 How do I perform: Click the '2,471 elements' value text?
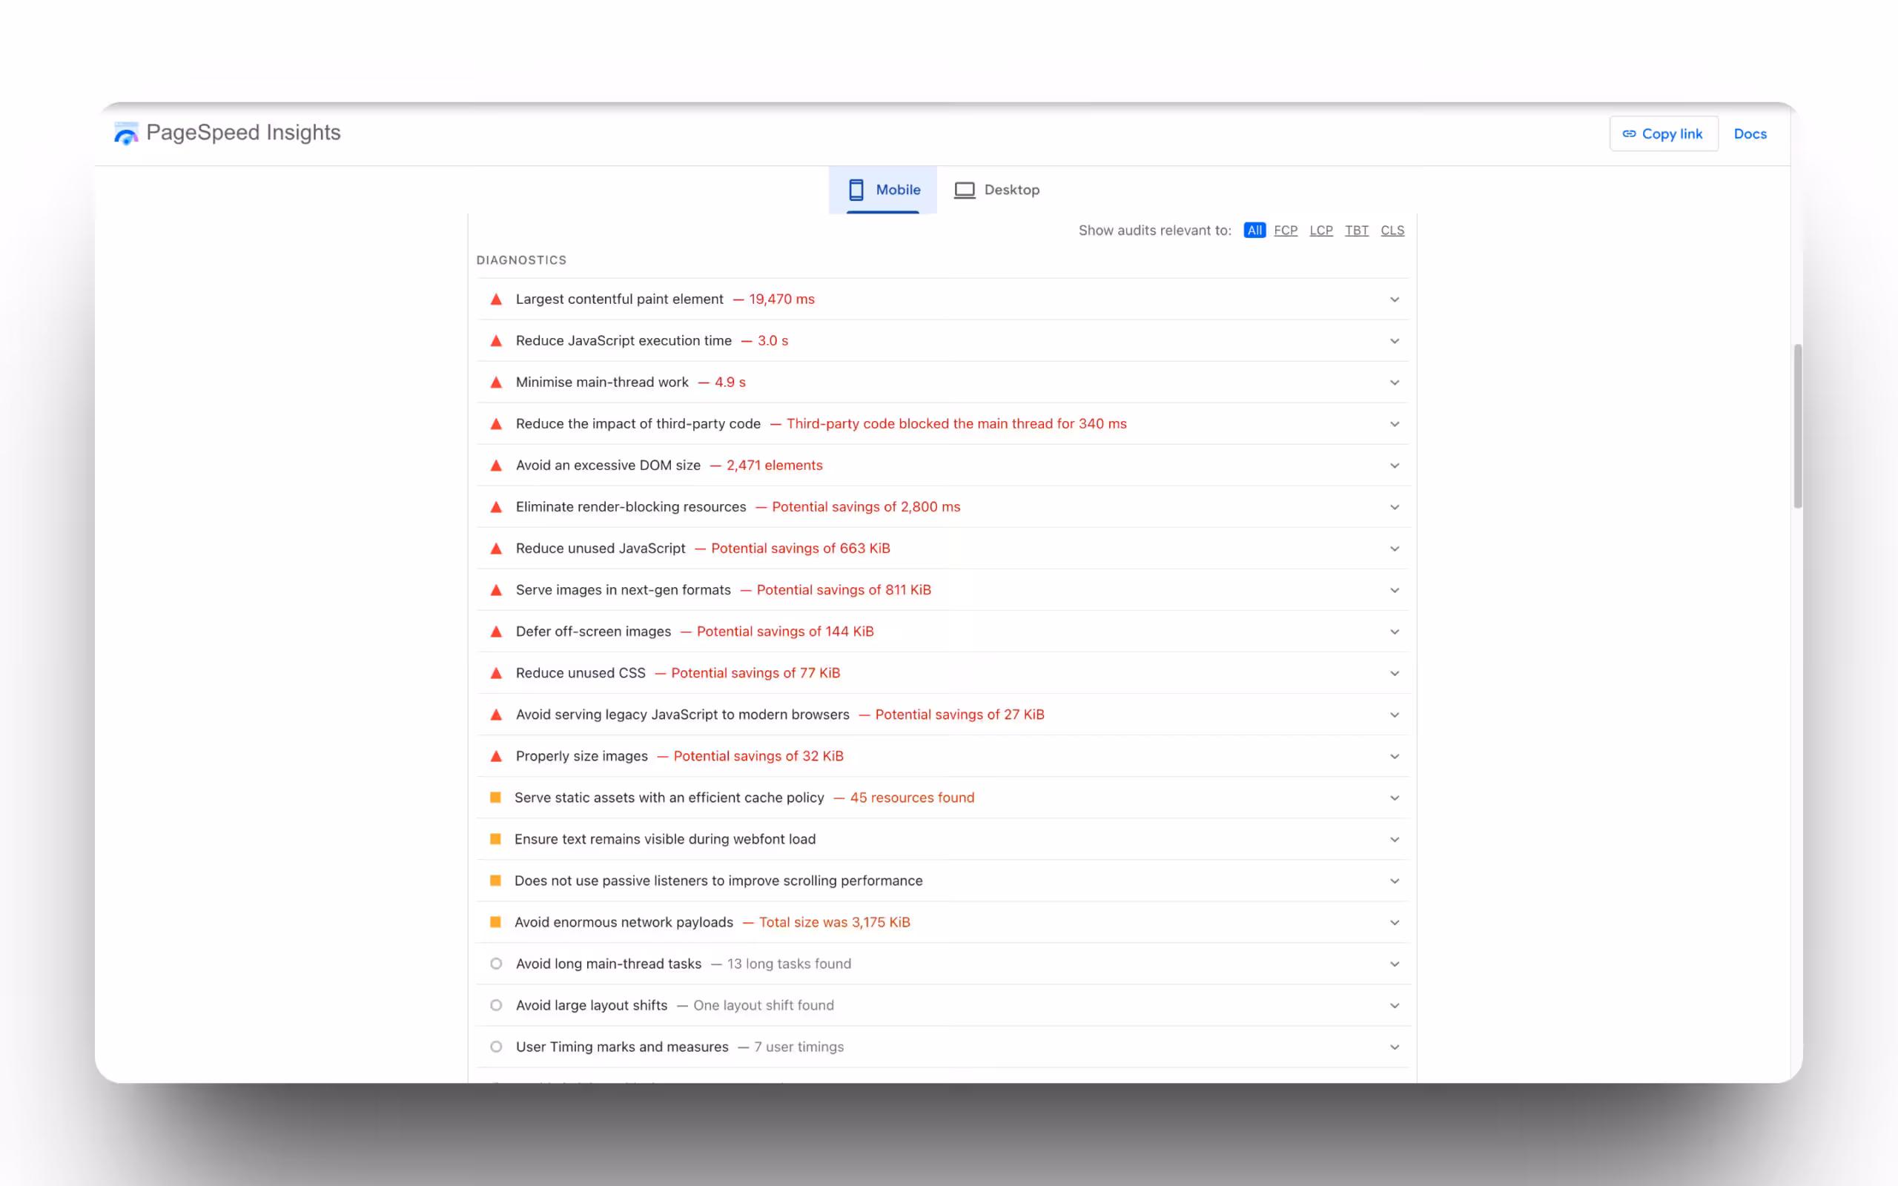[x=774, y=466]
